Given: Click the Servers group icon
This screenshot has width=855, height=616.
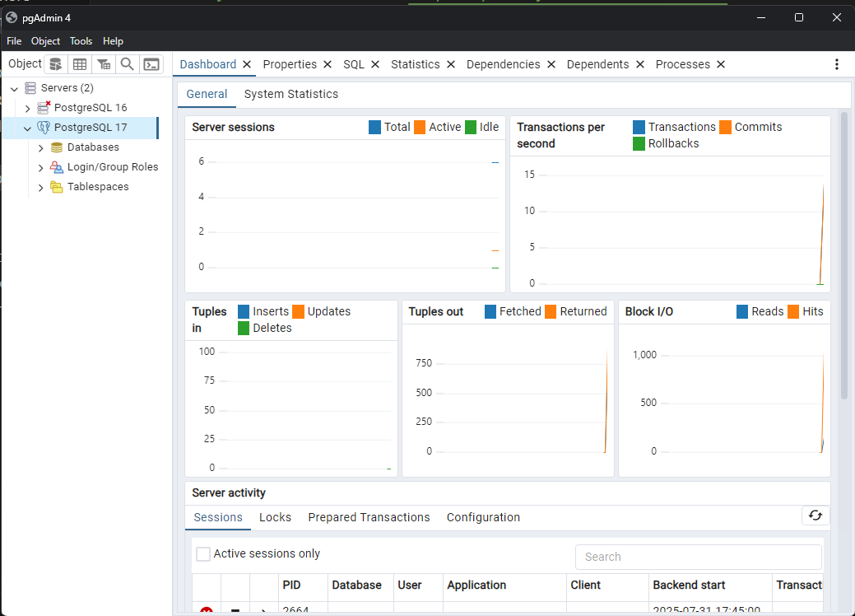Looking at the screenshot, I should (30, 88).
